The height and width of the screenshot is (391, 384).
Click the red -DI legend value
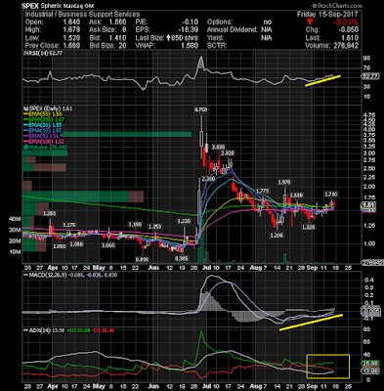104,330
